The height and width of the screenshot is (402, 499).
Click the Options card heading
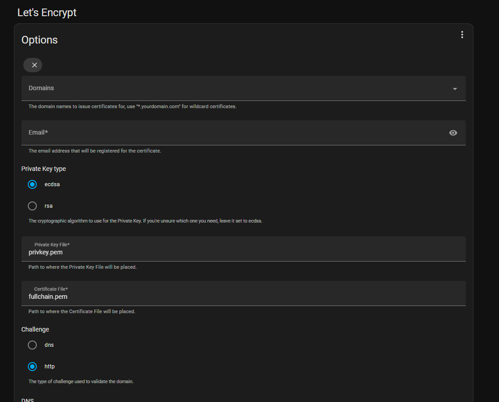click(x=39, y=40)
